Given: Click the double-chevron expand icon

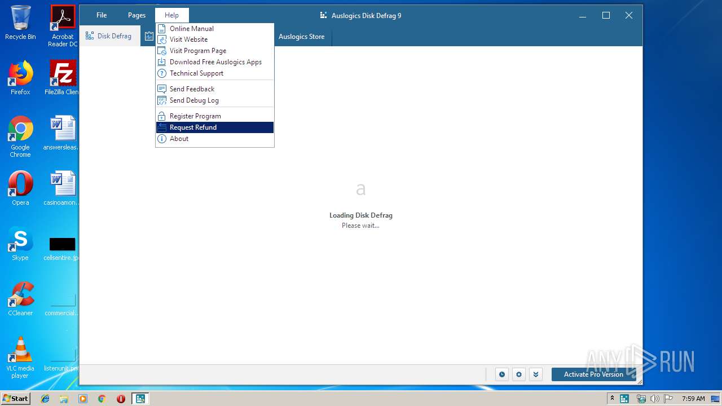Looking at the screenshot, I should click(x=536, y=374).
